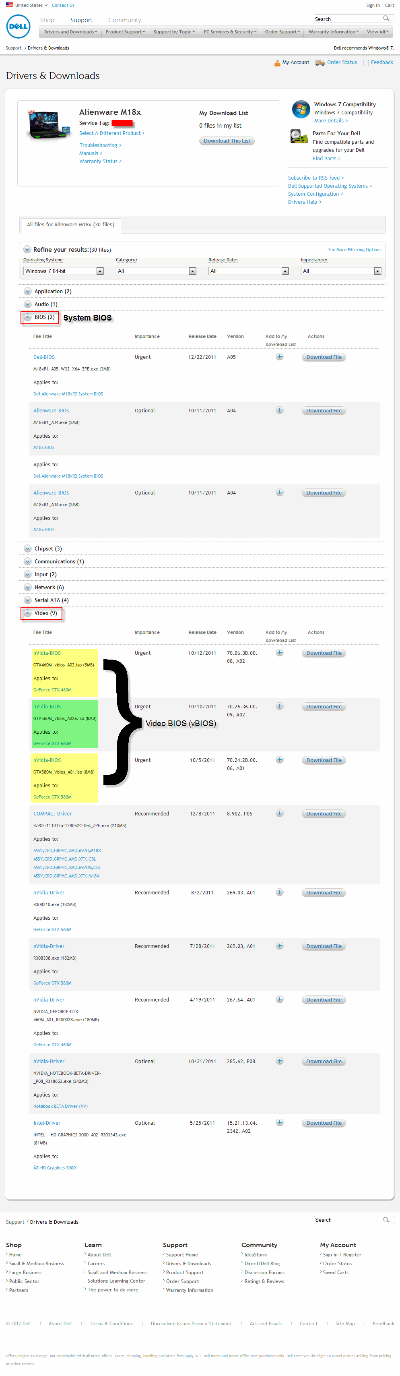Expand the Serial ATA (4) category

(x=28, y=600)
